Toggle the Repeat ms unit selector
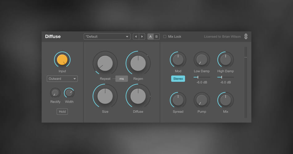The image size is (293, 154). (122, 79)
